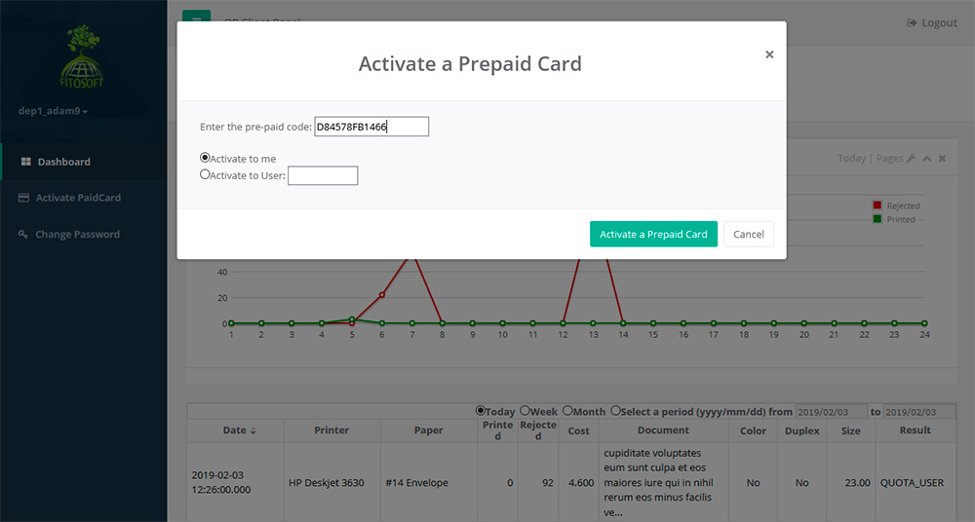Click the pre-paid code input field
Screen dimensions: 975x522
[371, 127]
